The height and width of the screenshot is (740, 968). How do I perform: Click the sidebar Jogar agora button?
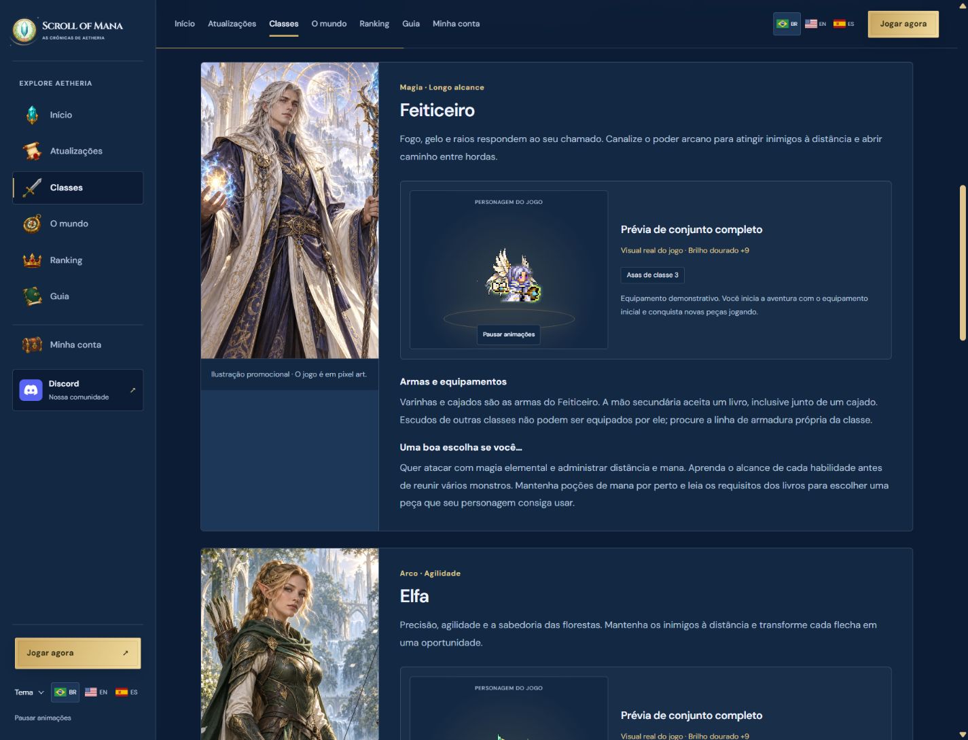pyautogui.click(x=77, y=653)
